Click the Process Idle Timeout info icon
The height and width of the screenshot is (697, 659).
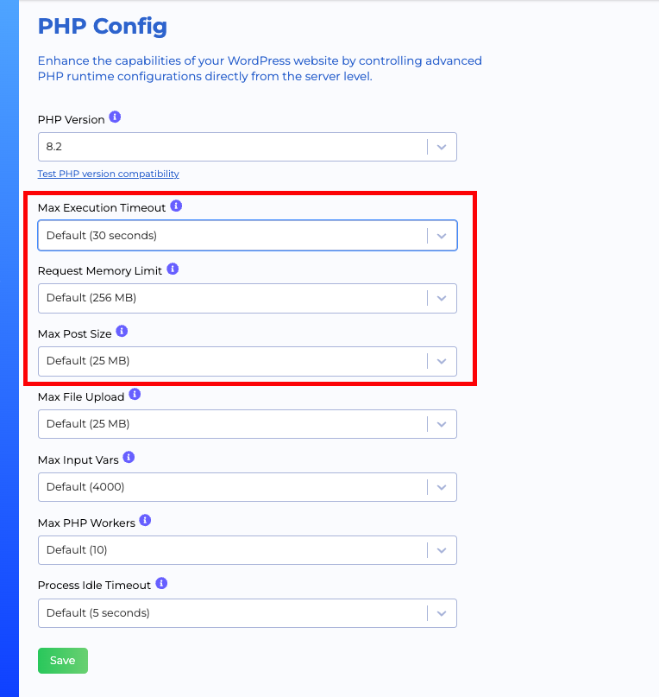pyautogui.click(x=160, y=584)
